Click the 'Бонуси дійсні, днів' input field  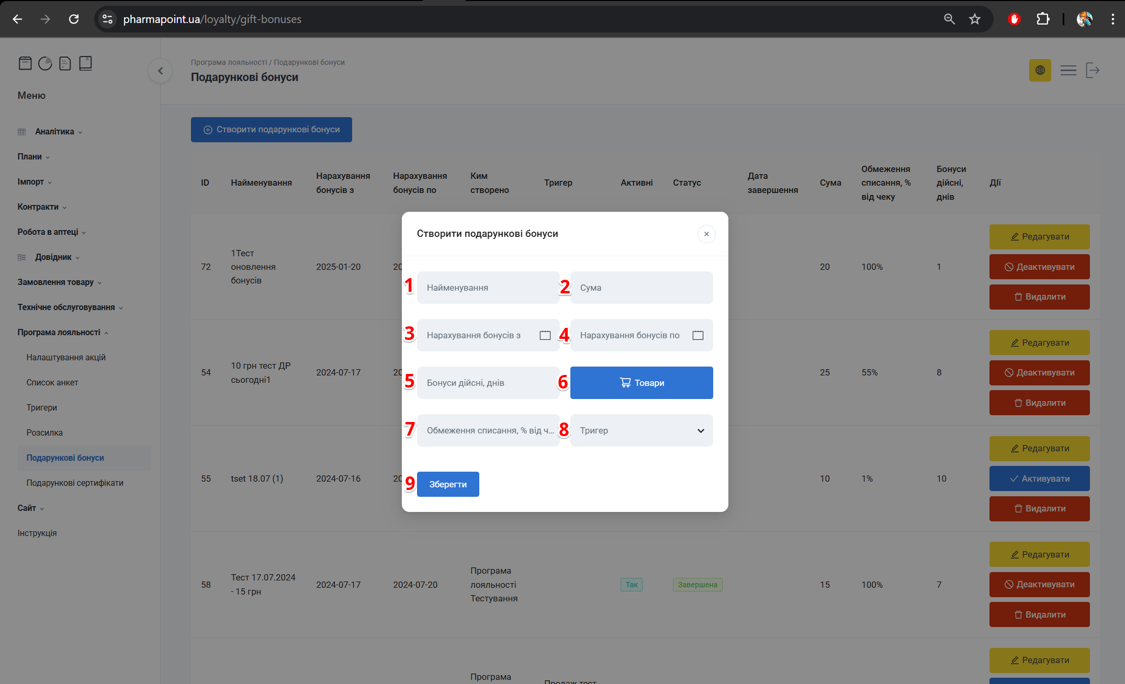pyautogui.click(x=488, y=383)
